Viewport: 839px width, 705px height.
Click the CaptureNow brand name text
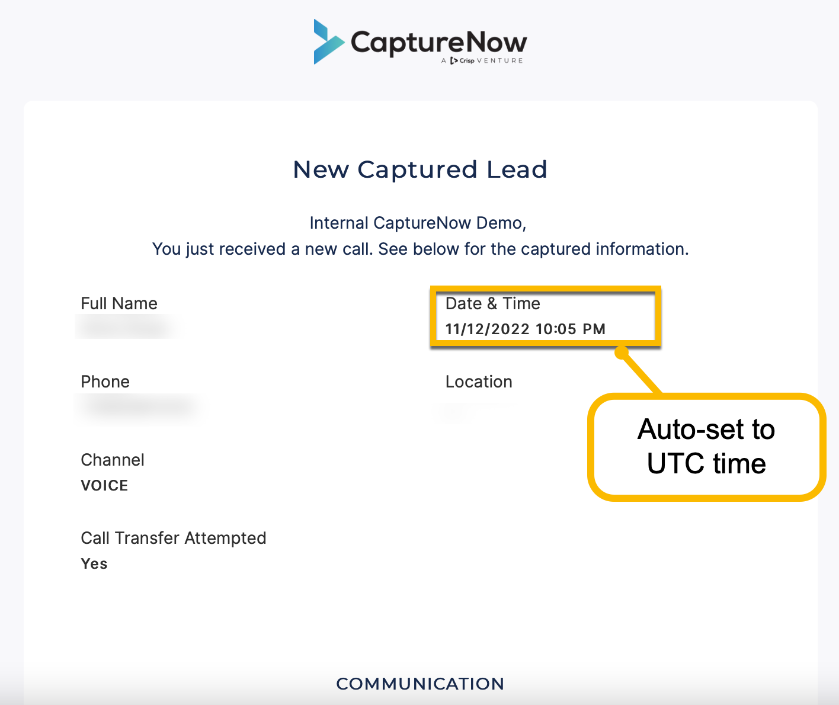point(438,43)
